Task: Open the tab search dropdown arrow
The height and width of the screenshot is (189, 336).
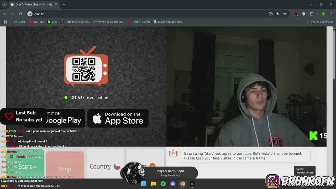Action: click(4, 4)
